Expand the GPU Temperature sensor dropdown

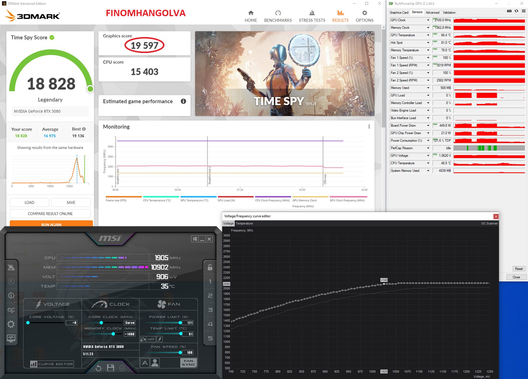pyautogui.click(x=428, y=35)
